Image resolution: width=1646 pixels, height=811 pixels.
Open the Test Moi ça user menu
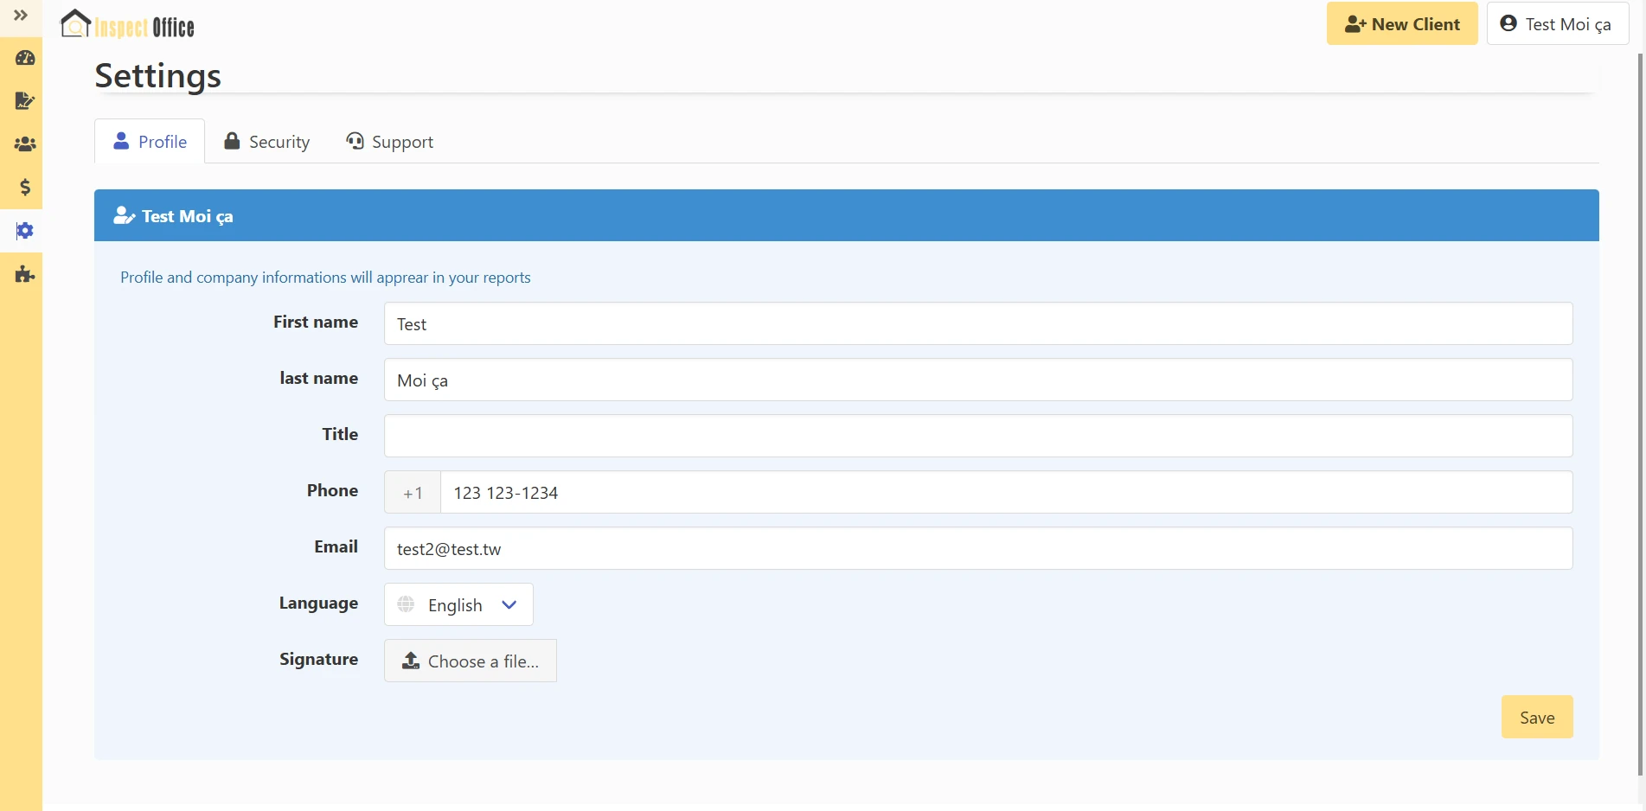[1557, 24]
